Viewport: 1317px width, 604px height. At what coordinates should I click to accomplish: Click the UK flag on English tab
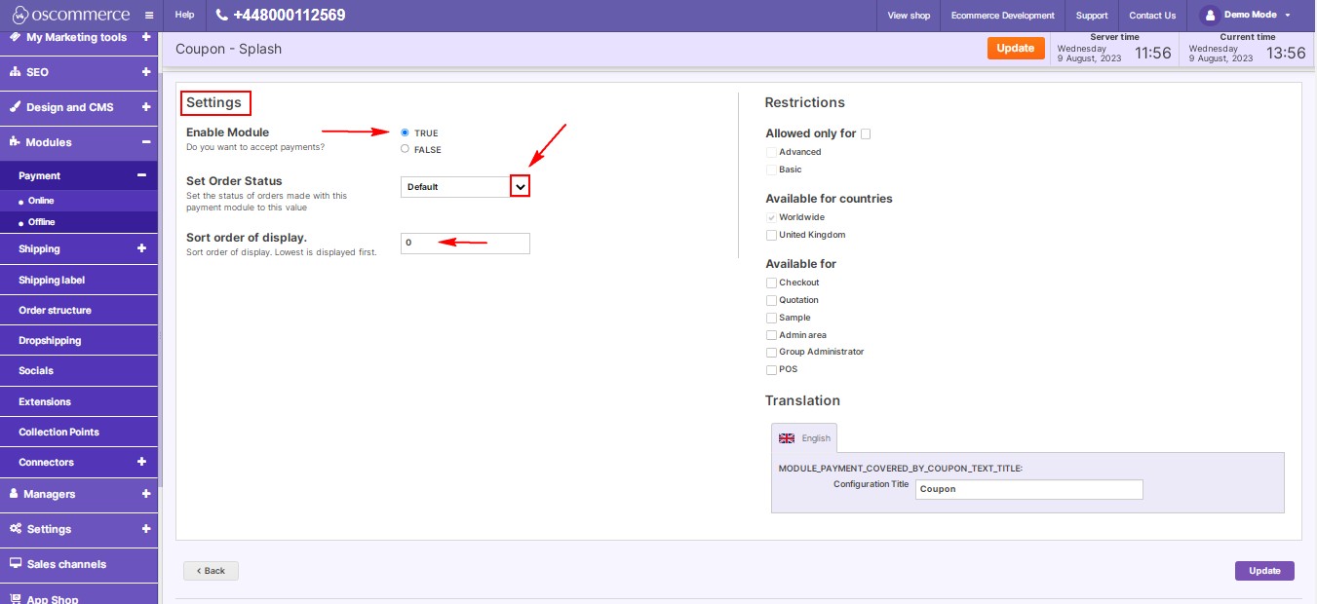pyautogui.click(x=787, y=438)
